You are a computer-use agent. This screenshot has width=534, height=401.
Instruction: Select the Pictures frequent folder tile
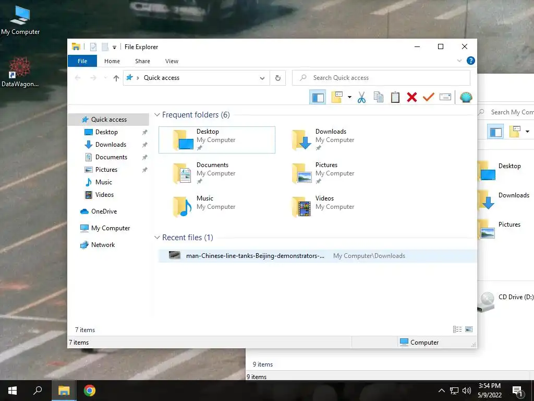coord(335,173)
